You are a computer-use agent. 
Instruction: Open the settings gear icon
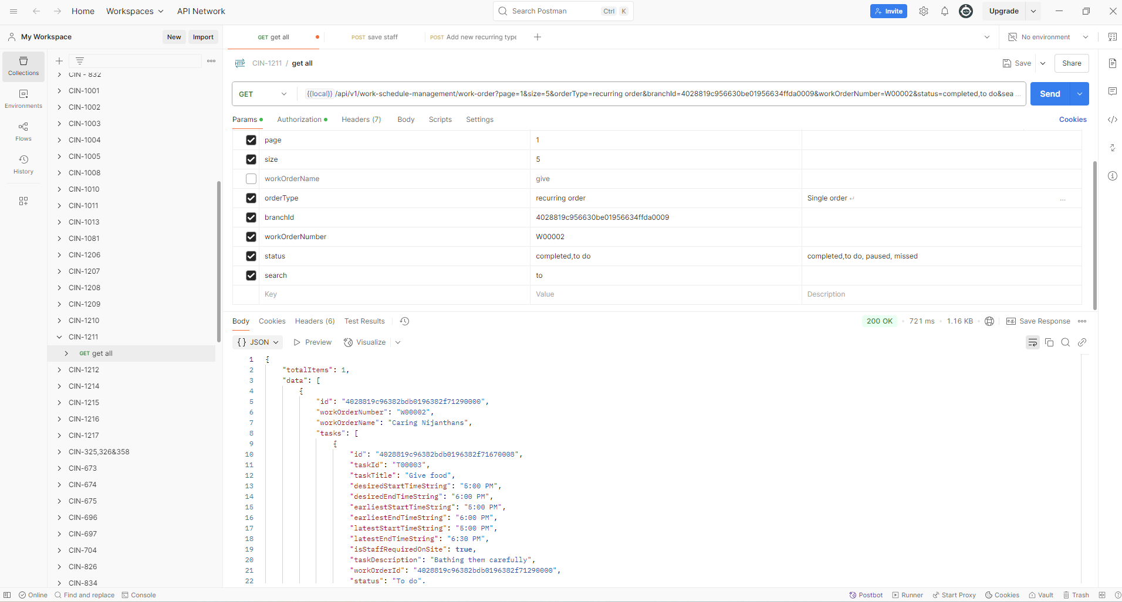coord(924,11)
